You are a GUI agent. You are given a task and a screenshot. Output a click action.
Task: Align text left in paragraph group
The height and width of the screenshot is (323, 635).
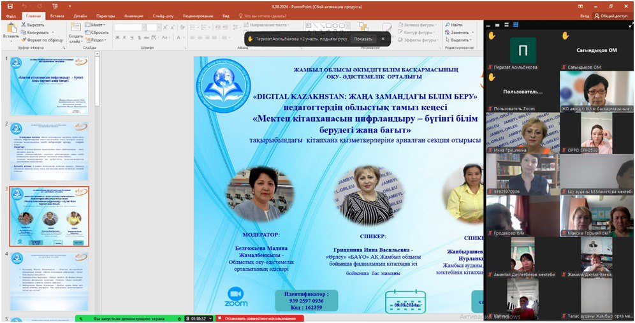pyautogui.click(x=193, y=38)
